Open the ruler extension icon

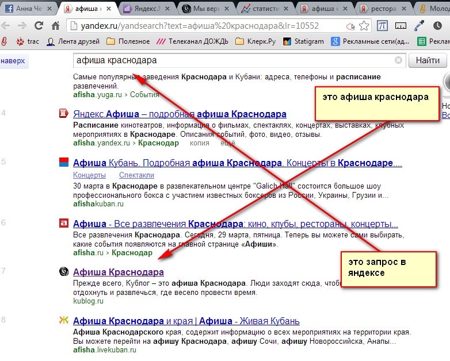[x=401, y=26]
